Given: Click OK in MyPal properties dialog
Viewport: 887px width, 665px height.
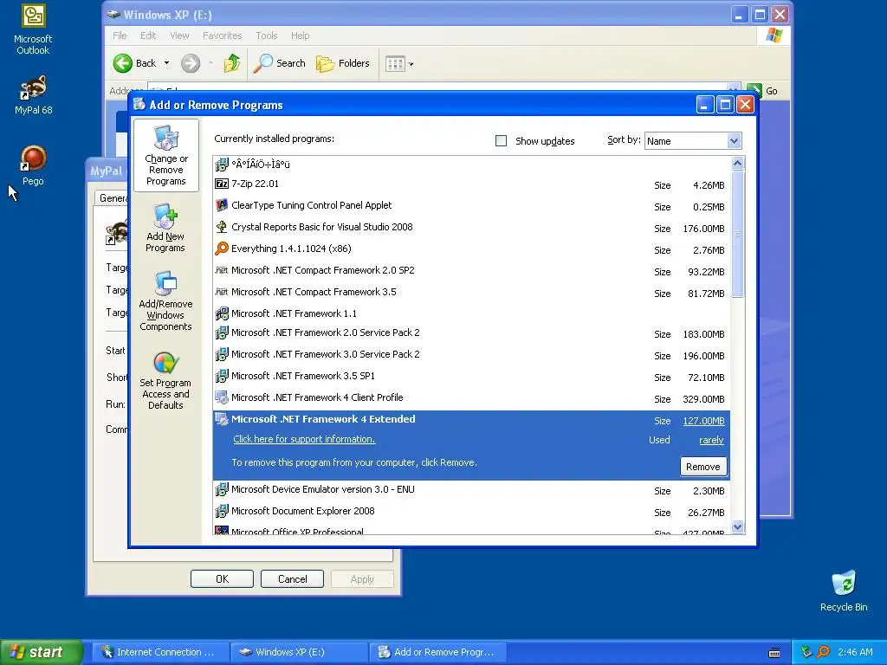Looking at the screenshot, I should [x=222, y=579].
